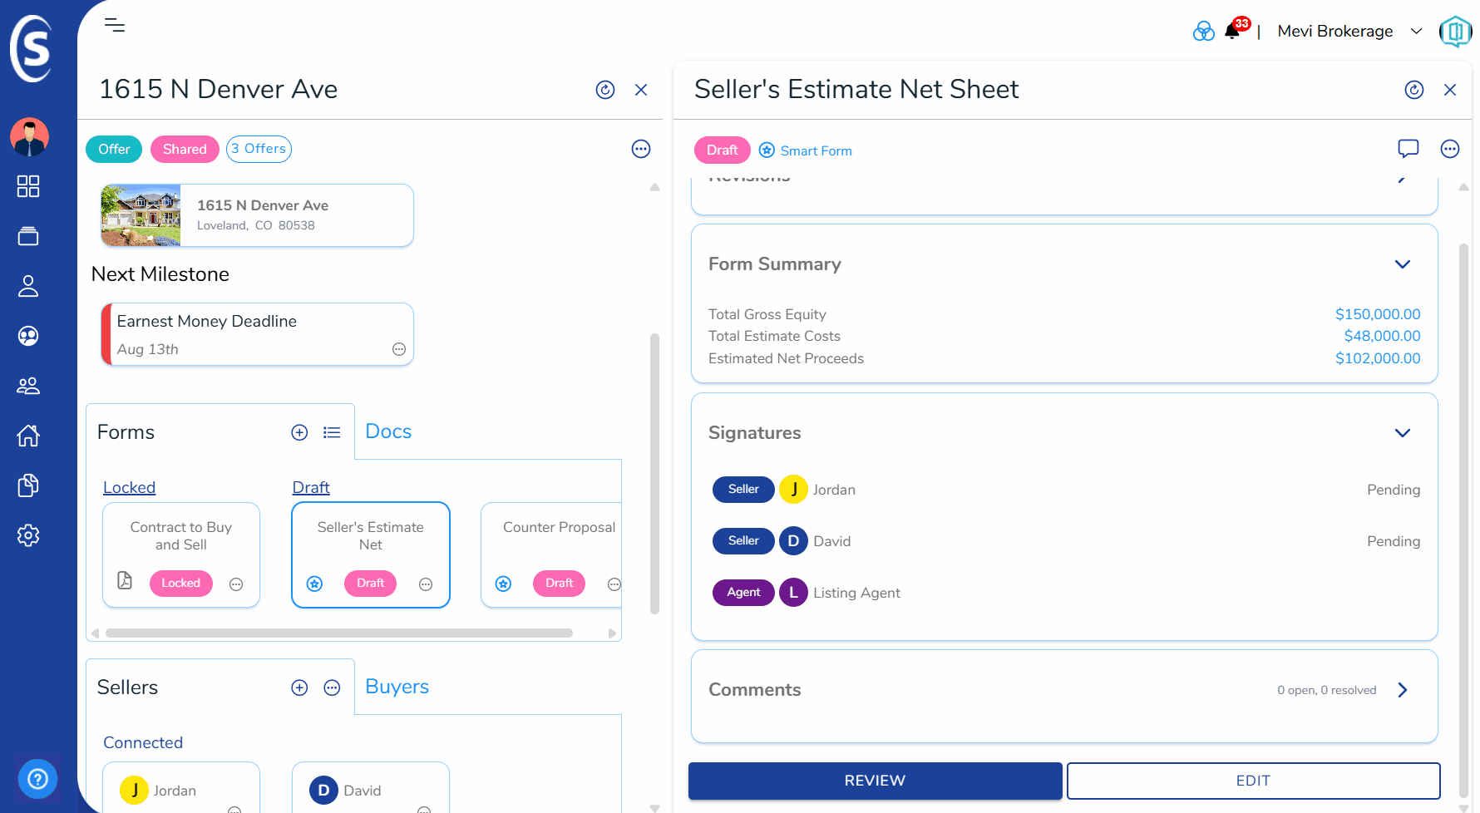
Task: Click the REVIEW button
Action: click(875, 781)
